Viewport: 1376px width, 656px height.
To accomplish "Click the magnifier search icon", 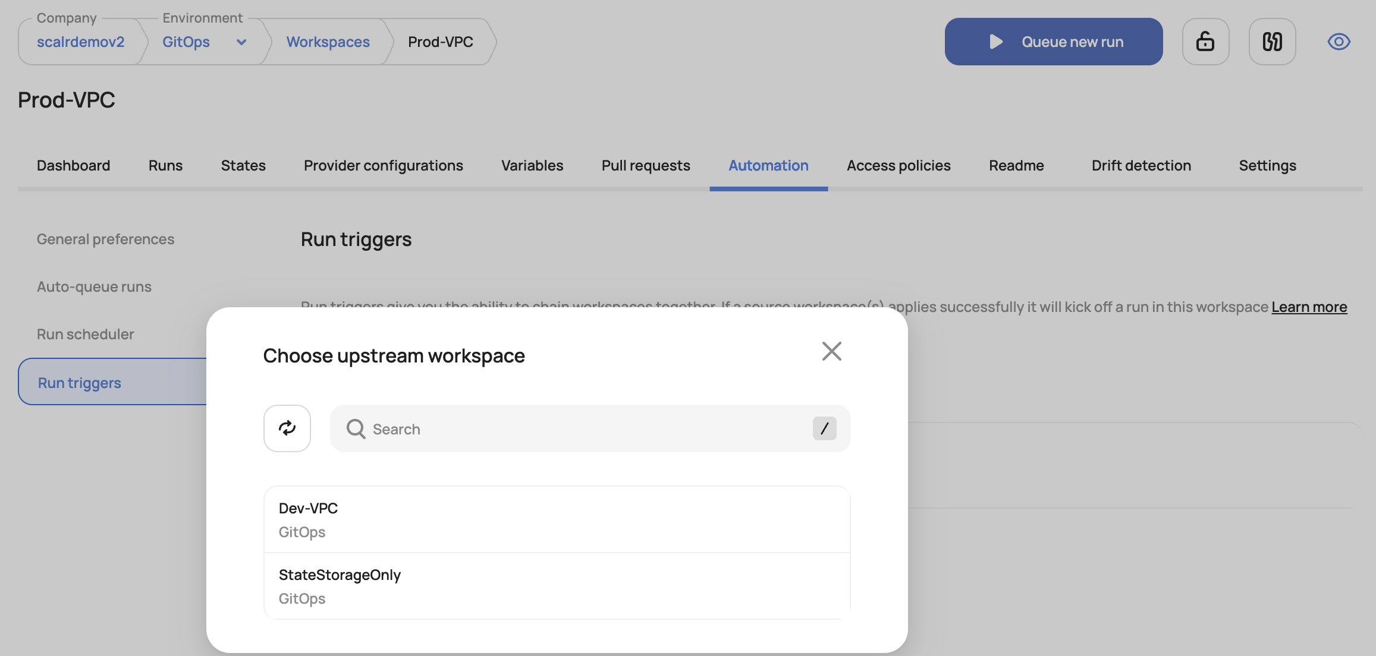I will pyautogui.click(x=356, y=428).
